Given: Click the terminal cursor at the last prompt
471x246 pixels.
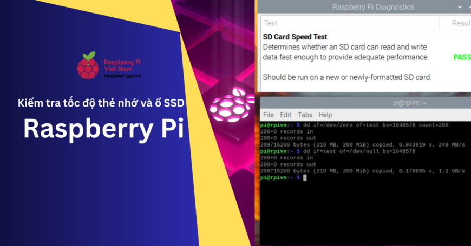Looking at the screenshot, I should point(305,177).
